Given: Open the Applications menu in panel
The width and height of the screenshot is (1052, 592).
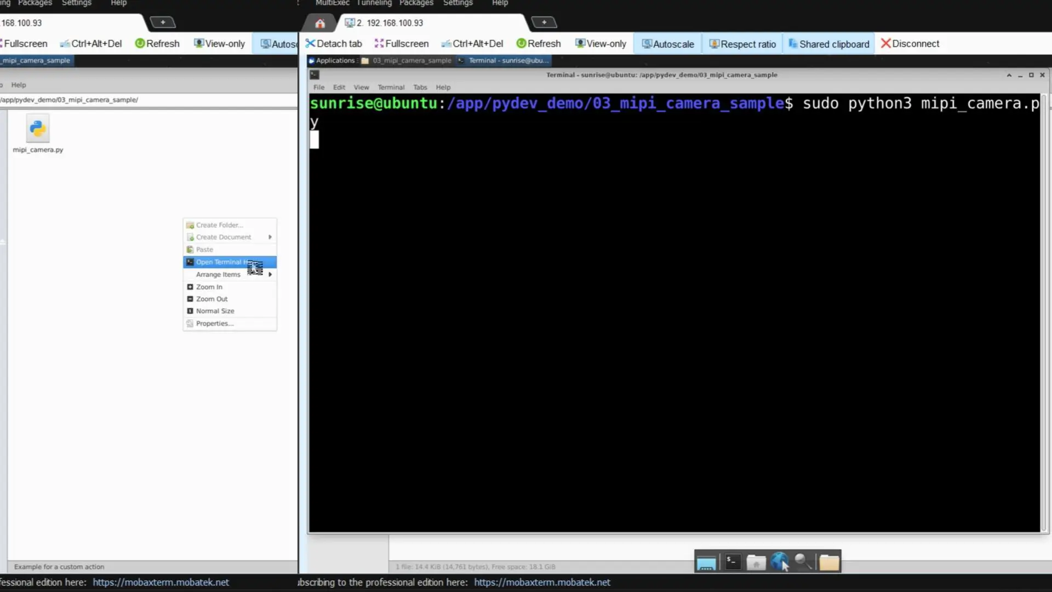Looking at the screenshot, I should tap(333, 60).
